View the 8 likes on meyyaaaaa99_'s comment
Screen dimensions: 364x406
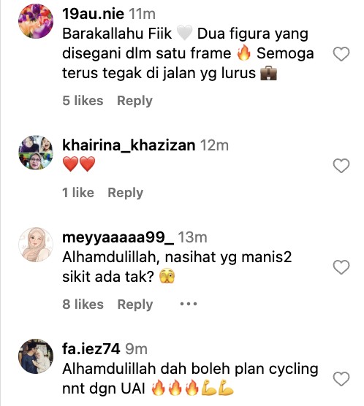pyautogui.click(x=83, y=304)
